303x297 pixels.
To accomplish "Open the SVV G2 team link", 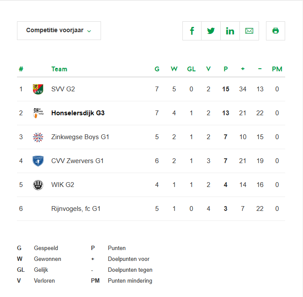I will coord(63,89).
